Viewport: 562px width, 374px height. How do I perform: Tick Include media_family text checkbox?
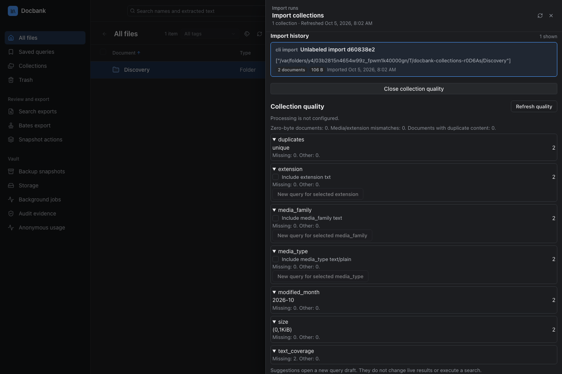[276, 218]
